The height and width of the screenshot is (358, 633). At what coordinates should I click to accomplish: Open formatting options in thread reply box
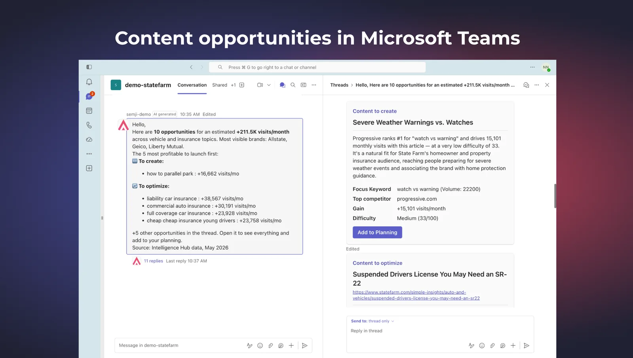471,346
